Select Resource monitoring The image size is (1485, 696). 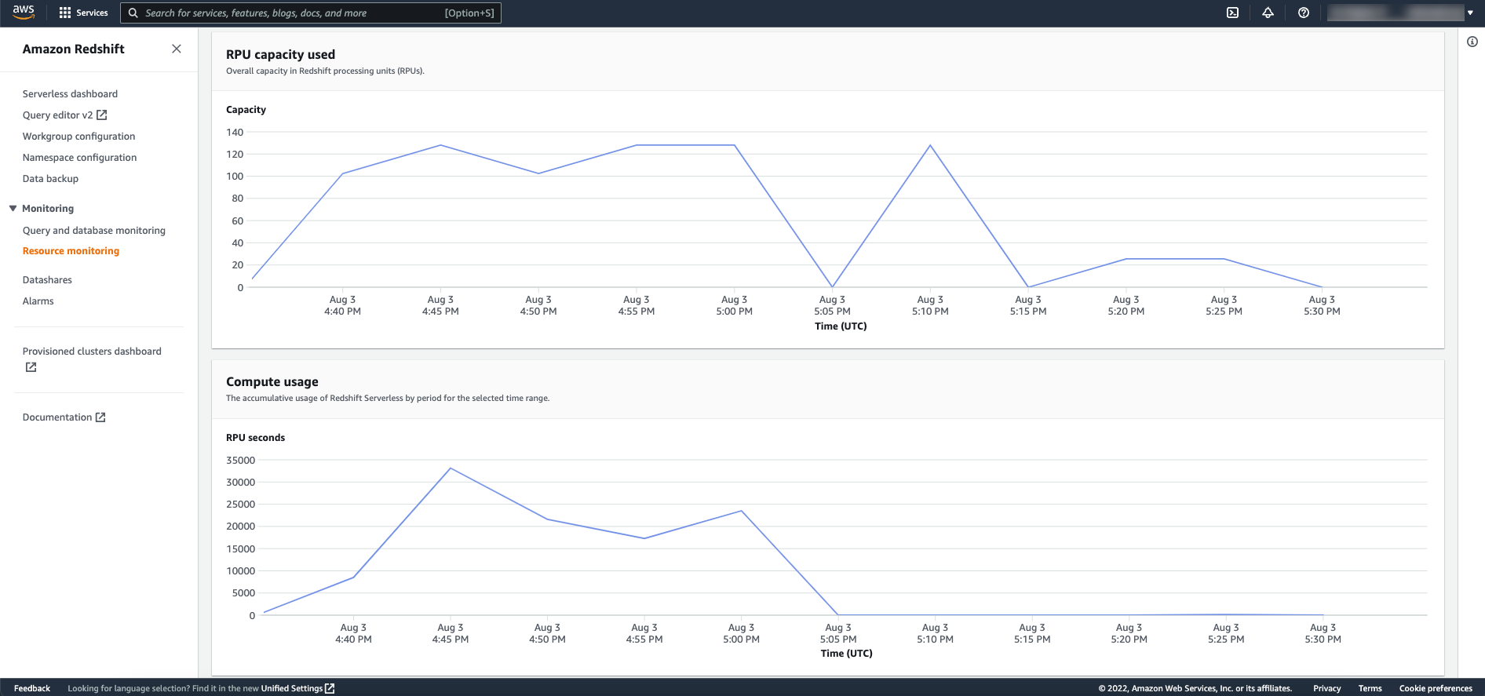71,250
